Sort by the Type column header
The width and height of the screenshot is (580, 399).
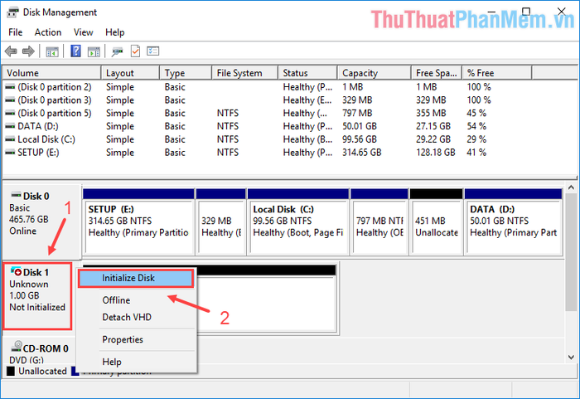(186, 73)
